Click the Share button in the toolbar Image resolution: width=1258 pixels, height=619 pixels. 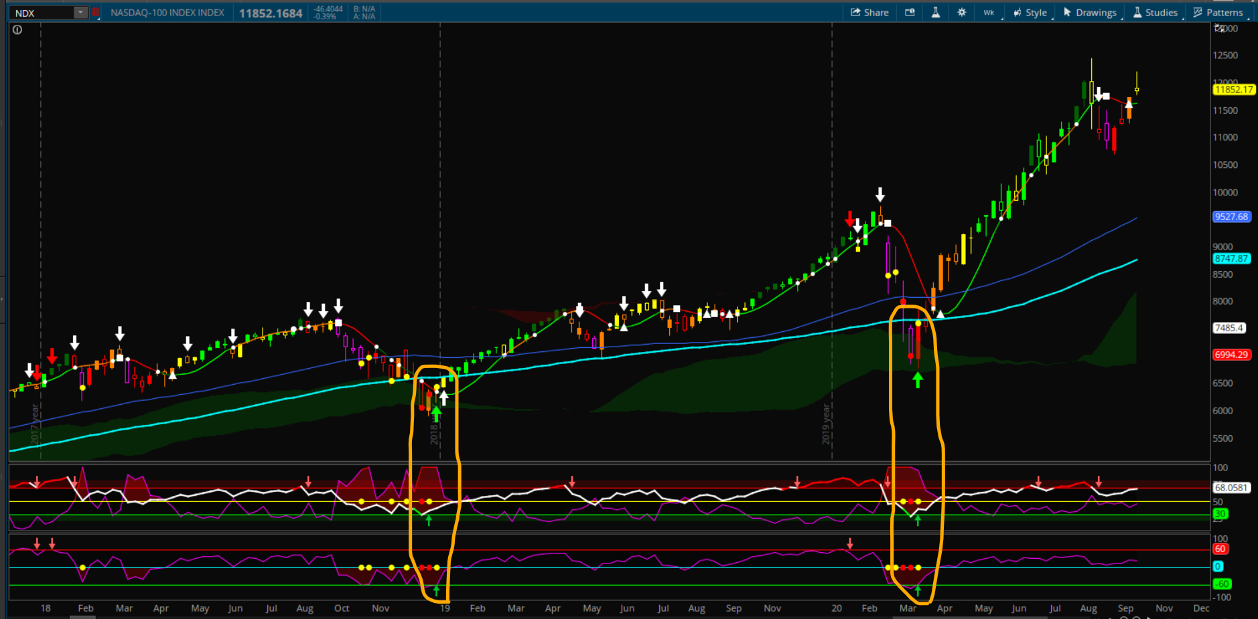coord(869,12)
